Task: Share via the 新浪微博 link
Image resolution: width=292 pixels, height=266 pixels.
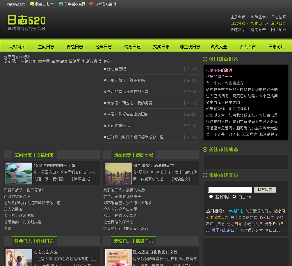Action: (94, 61)
